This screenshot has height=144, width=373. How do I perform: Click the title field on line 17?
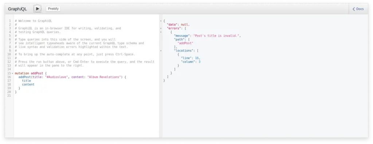(26, 81)
